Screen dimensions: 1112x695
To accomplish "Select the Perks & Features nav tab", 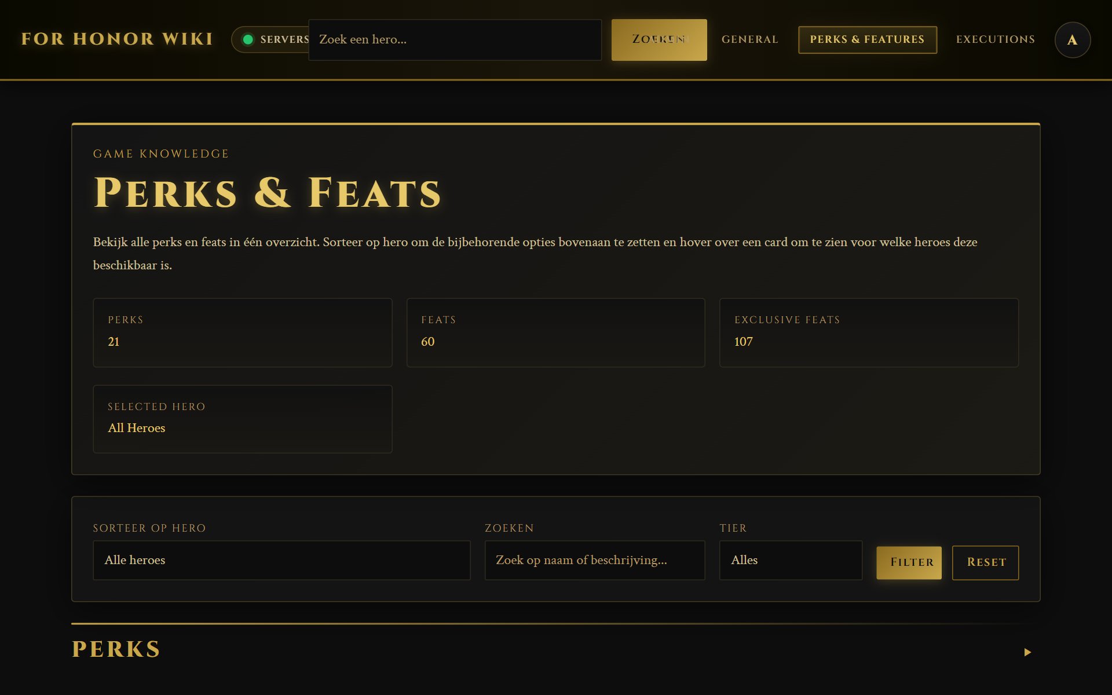I will [867, 39].
